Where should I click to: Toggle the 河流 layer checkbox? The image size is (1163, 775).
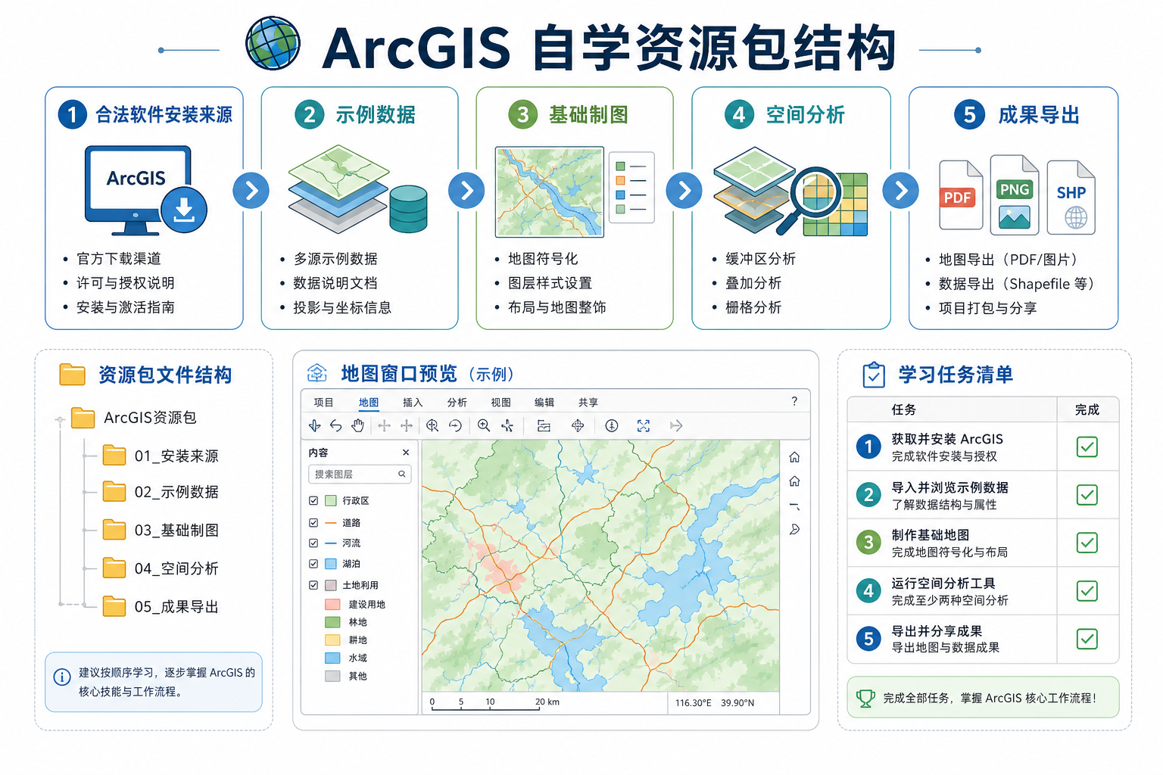click(313, 543)
